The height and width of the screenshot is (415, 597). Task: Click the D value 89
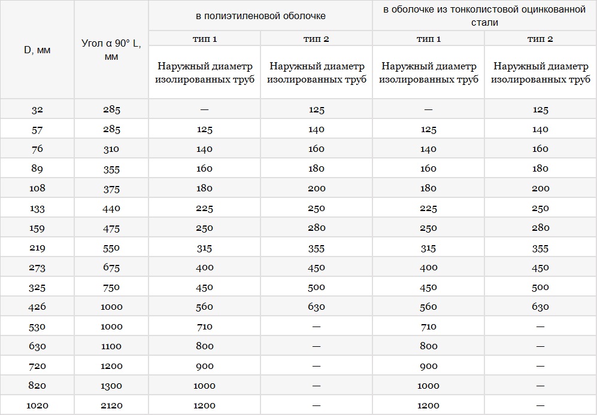(37, 169)
